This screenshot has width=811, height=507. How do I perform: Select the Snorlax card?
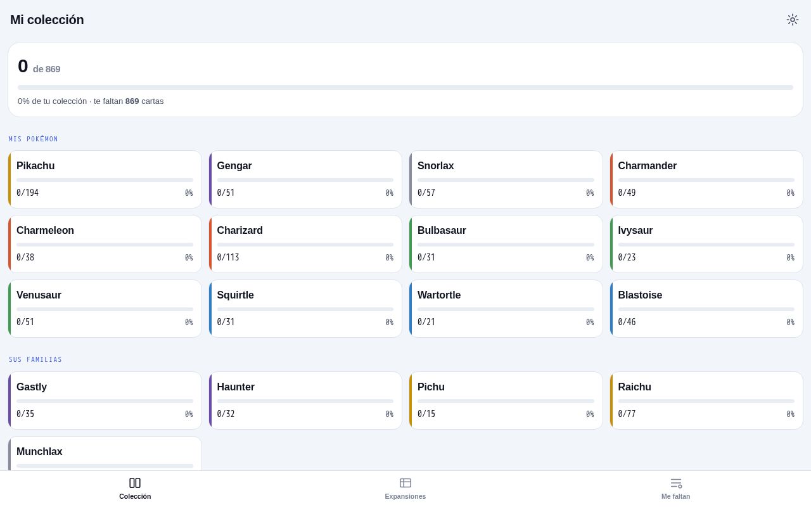click(506, 179)
